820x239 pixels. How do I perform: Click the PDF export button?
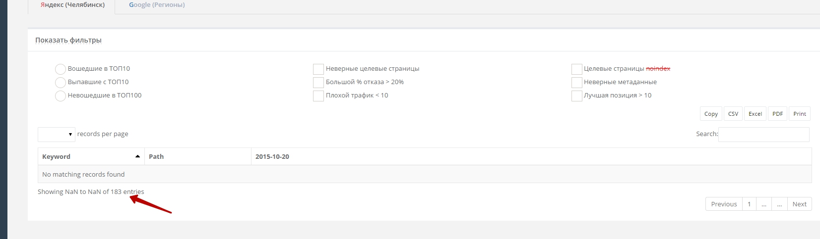point(777,114)
